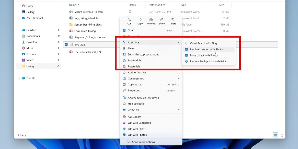Click the Rename icon in context menu

point(151,20)
